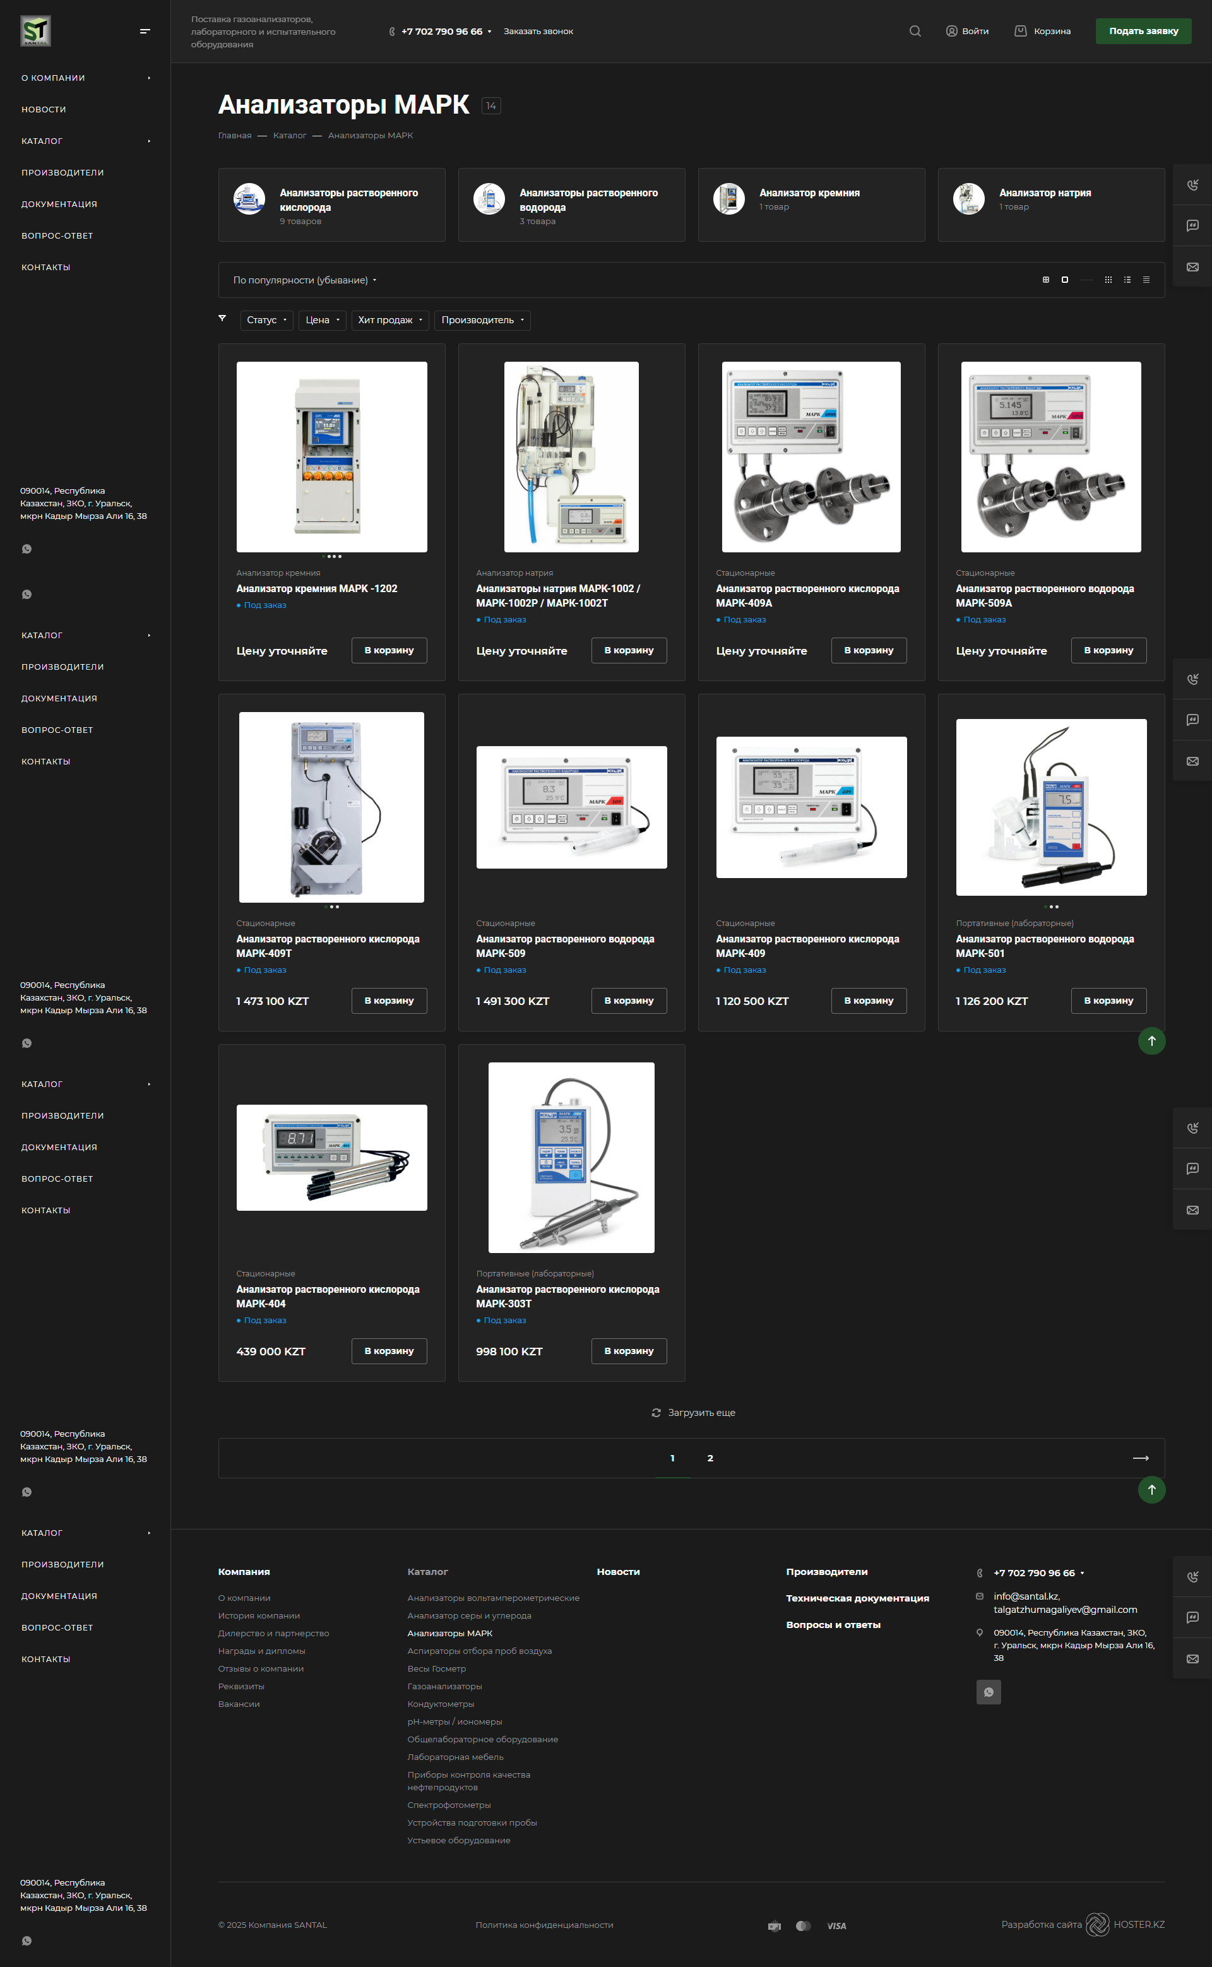This screenshot has width=1212, height=1967.
Task: Open the Цена filter dropdown
Action: tap(322, 320)
